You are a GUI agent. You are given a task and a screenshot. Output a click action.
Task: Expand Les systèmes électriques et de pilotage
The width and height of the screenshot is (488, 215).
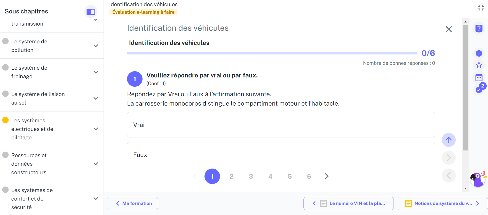tap(52, 129)
